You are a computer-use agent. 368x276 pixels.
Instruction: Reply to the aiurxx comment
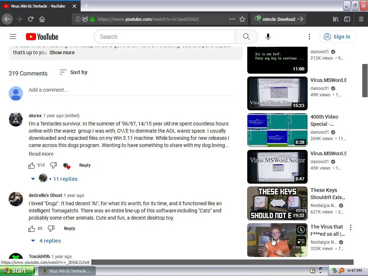[85, 165]
